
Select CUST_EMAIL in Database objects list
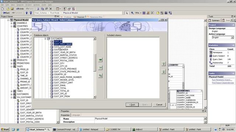click(60, 85)
